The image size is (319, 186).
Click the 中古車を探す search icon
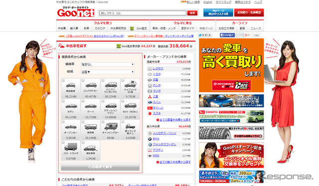coord(61,46)
